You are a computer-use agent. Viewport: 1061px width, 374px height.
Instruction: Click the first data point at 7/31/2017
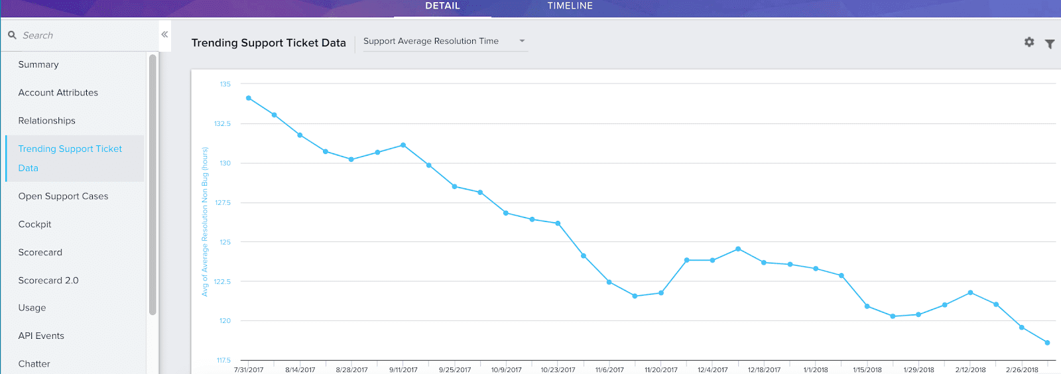click(249, 98)
